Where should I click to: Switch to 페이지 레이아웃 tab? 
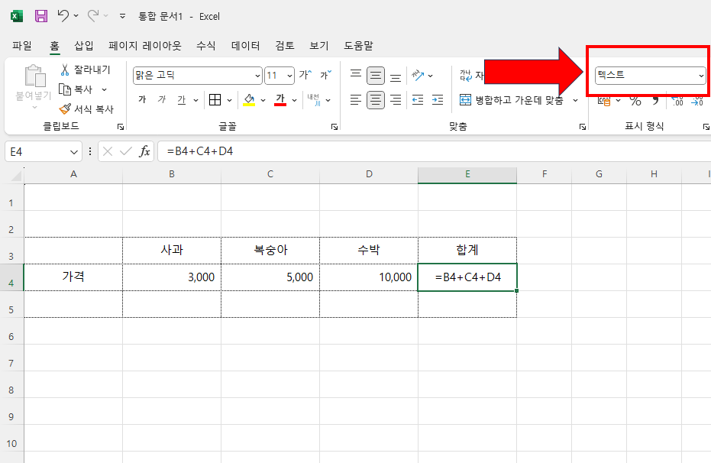pos(144,46)
